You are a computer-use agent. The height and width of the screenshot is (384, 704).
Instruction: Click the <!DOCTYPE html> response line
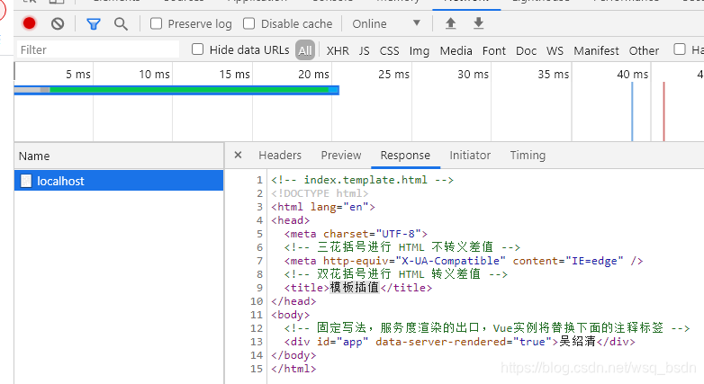coord(320,193)
